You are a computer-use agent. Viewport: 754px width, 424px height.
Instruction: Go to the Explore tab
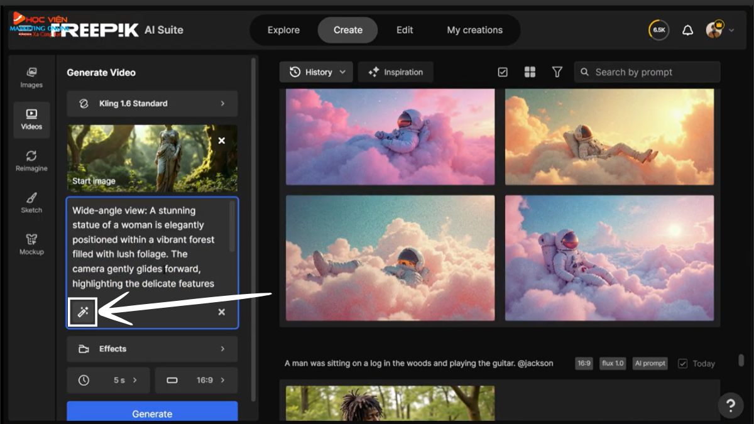(283, 30)
